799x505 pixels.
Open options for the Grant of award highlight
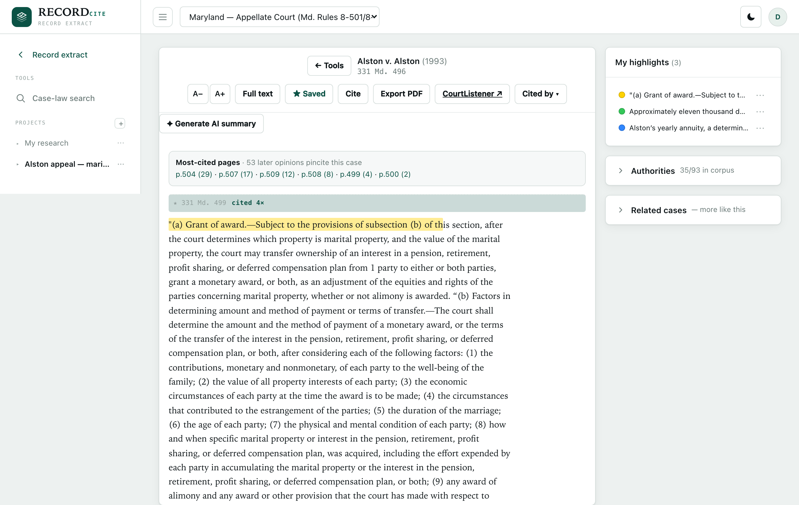760,95
